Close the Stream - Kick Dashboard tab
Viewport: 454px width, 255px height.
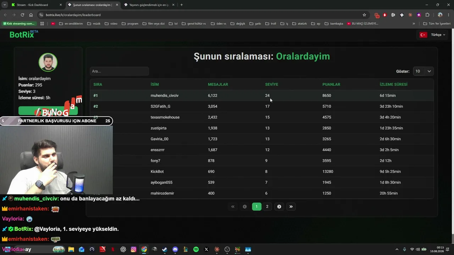coord(61,5)
